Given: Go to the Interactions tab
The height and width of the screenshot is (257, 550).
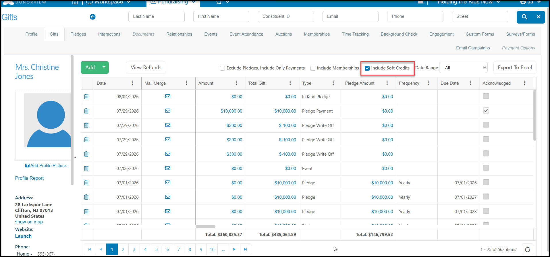Looking at the screenshot, I should [109, 34].
